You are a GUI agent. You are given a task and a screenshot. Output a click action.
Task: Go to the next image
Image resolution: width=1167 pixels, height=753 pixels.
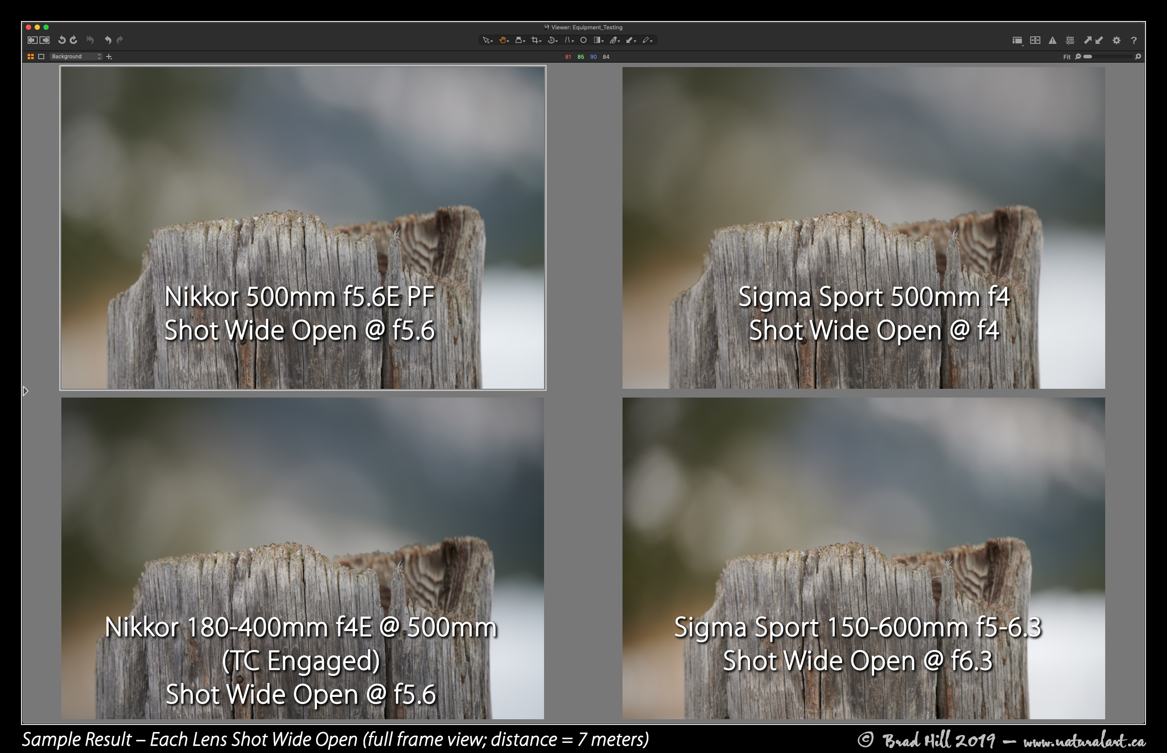click(x=45, y=40)
